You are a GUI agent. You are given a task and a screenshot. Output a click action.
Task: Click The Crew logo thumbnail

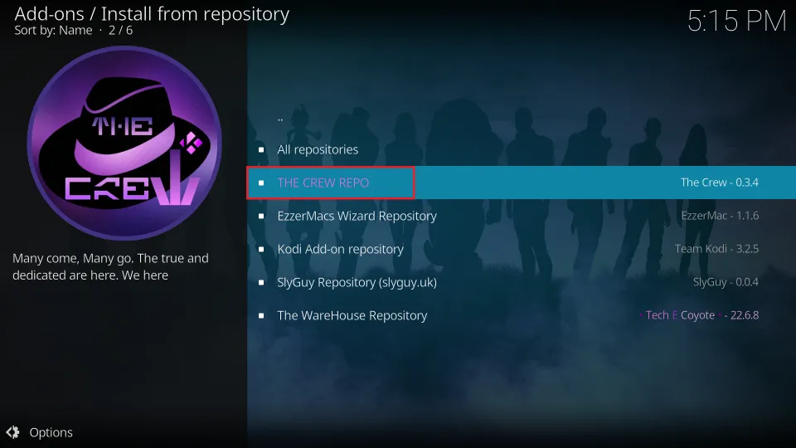point(124,143)
